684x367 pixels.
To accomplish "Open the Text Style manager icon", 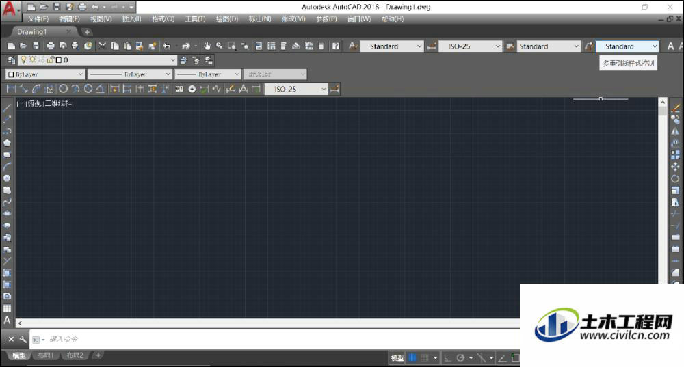I will (x=353, y=46).
